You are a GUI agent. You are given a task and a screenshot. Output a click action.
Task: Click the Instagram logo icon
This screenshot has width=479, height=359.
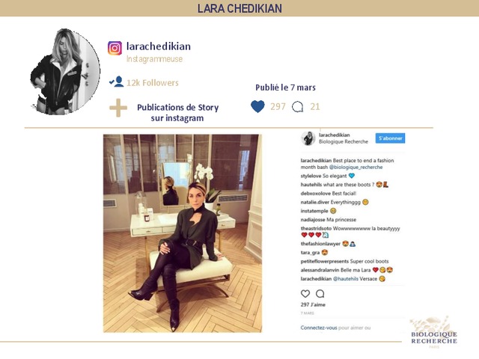tap(115, 48)
